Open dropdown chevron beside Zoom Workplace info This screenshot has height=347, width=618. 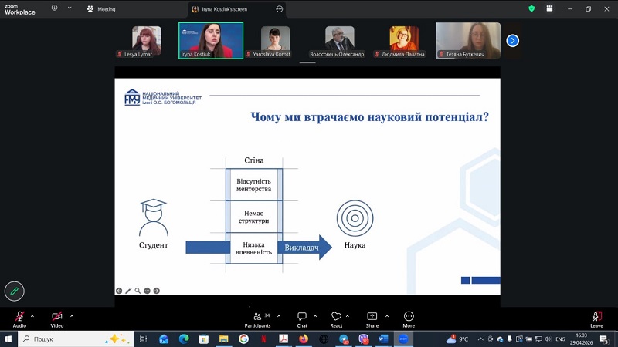[70, 8]
